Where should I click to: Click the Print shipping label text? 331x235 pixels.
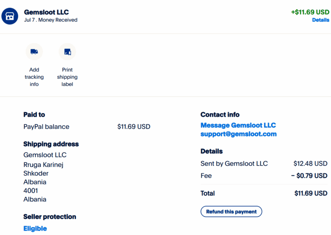pos(67,77)
